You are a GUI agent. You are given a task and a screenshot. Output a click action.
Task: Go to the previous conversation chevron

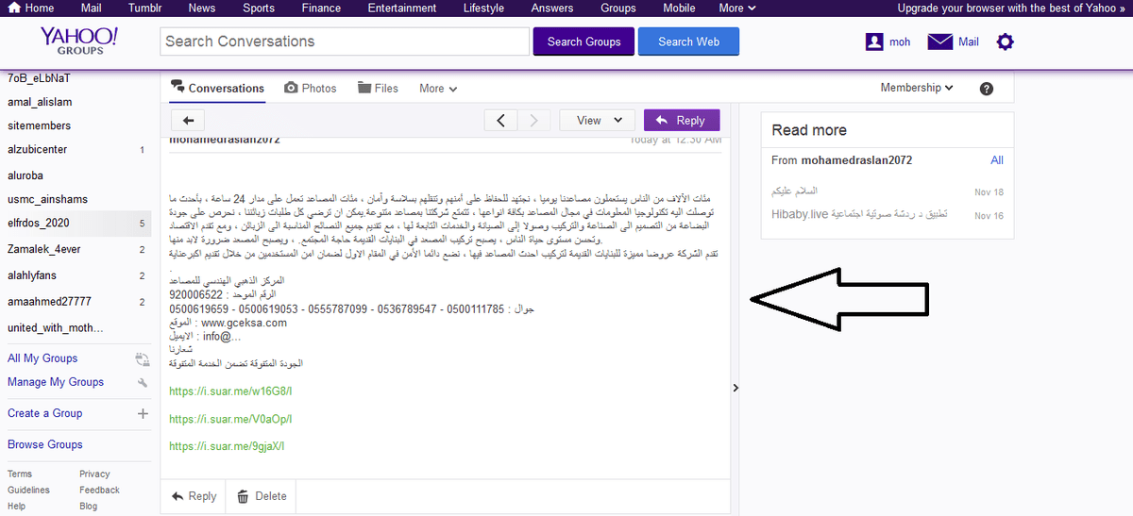[500, 121]
